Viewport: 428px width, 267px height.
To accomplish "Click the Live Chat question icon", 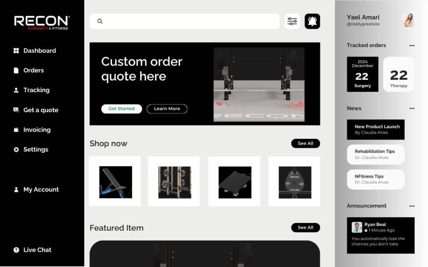I will [x=16, y=250].
